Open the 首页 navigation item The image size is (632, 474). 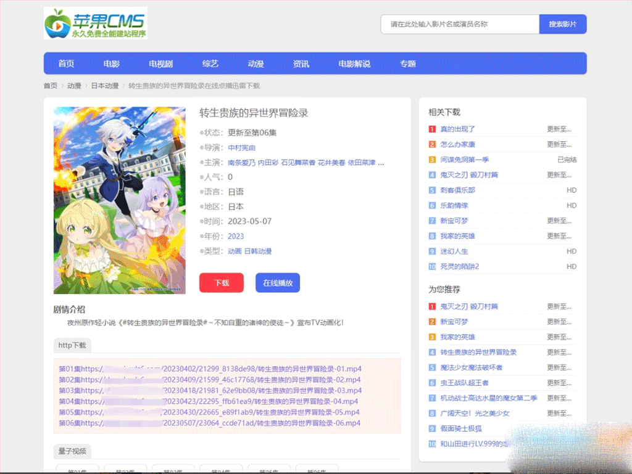click(67, 63)
